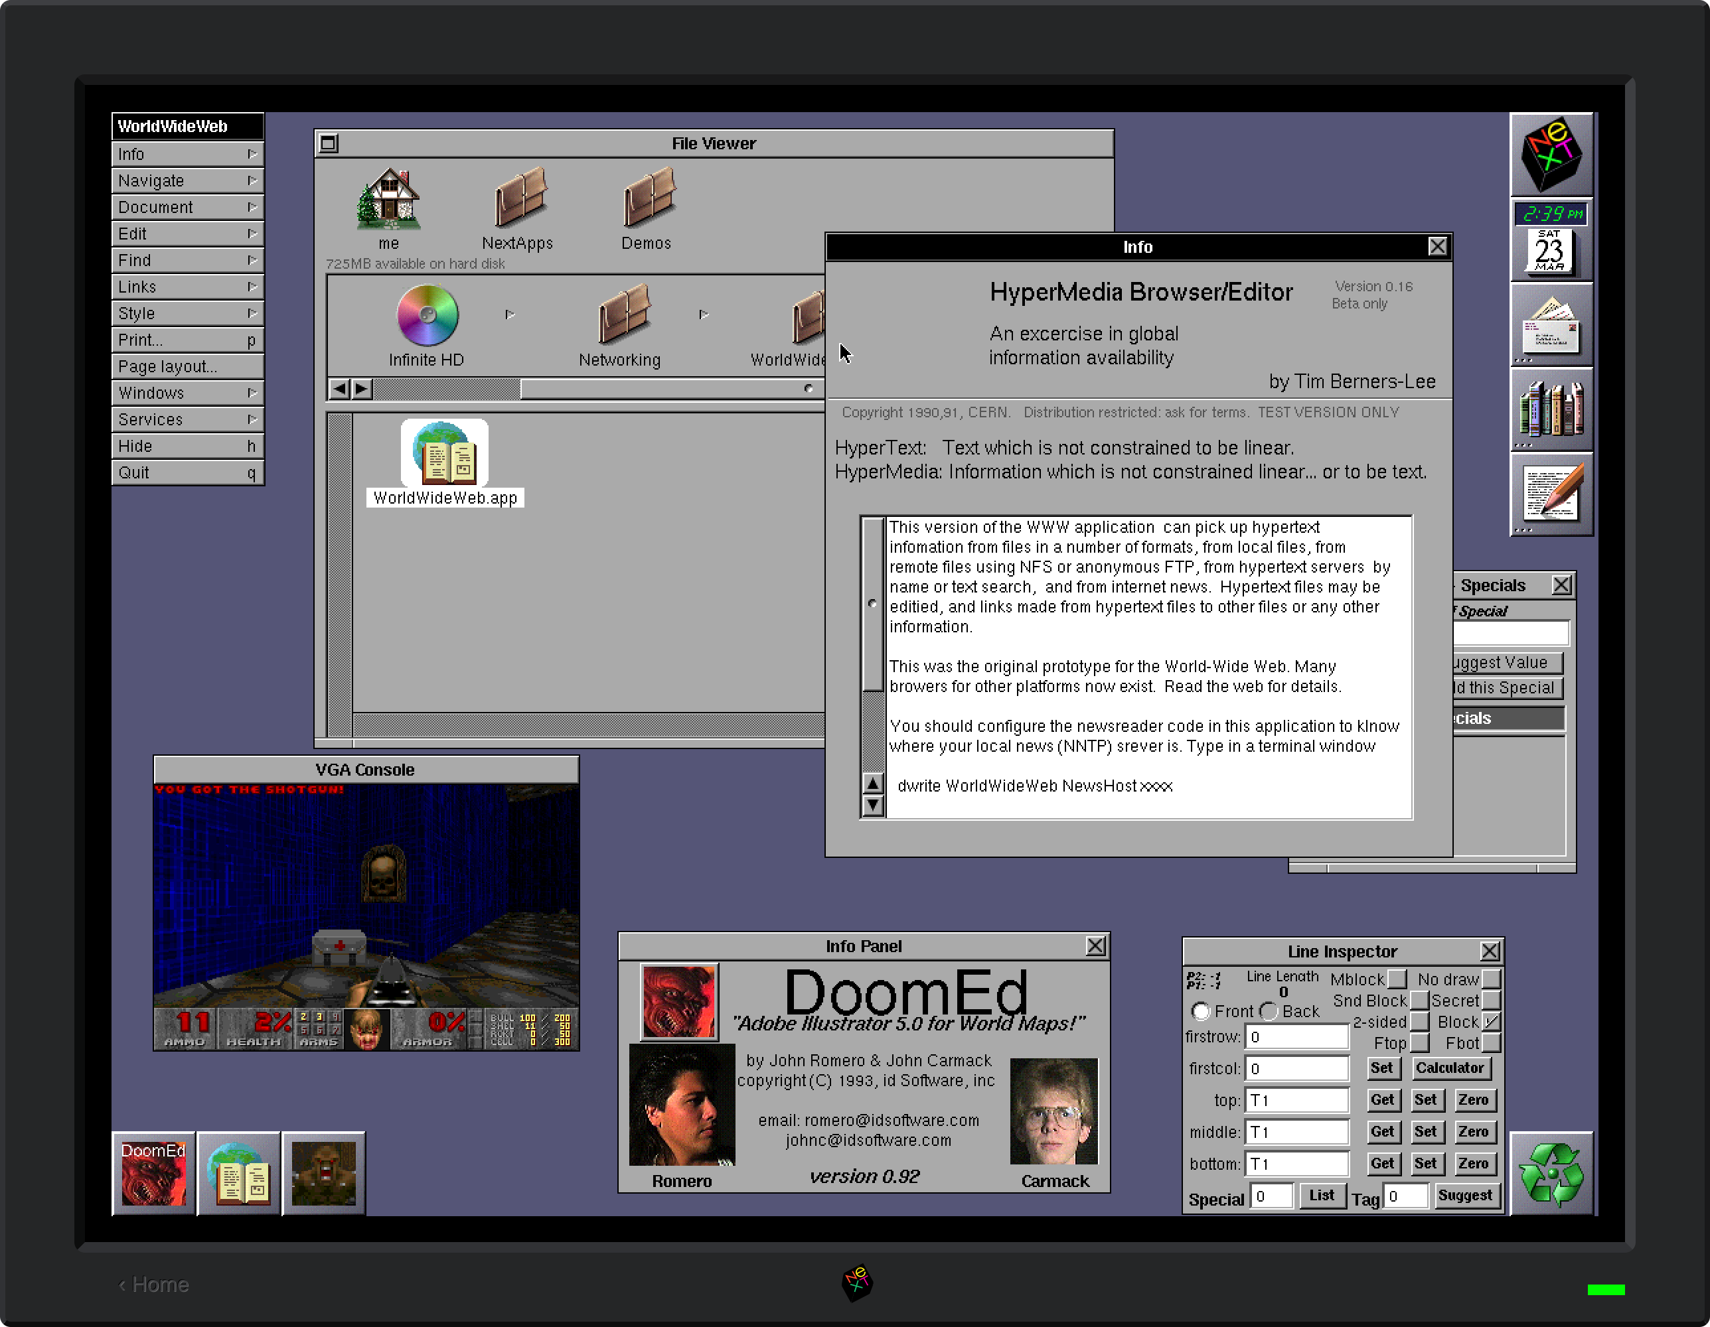
Task: Uncheck the Block checkbox in Line Inspector
Action: [1491, 1022]
